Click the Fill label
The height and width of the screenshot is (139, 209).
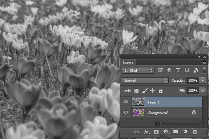click(x=182, y=91)
